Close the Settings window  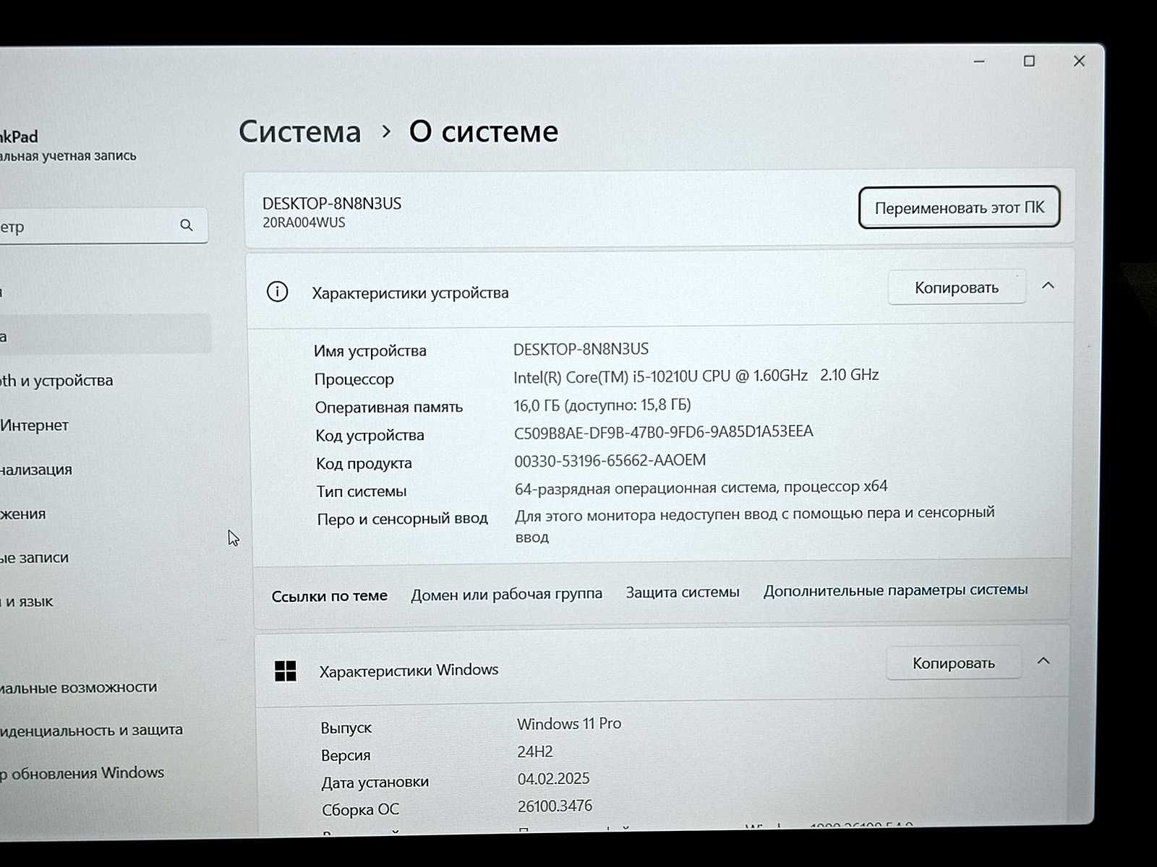[1079, 61]
